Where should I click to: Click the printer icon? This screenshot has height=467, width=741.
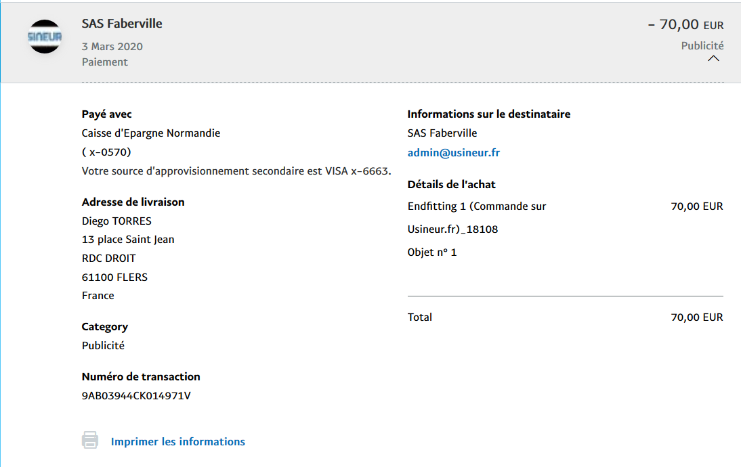pyautogui.click(x=90, y=440)
